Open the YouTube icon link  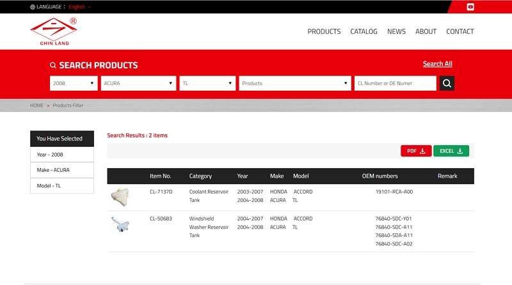[470, 7]
